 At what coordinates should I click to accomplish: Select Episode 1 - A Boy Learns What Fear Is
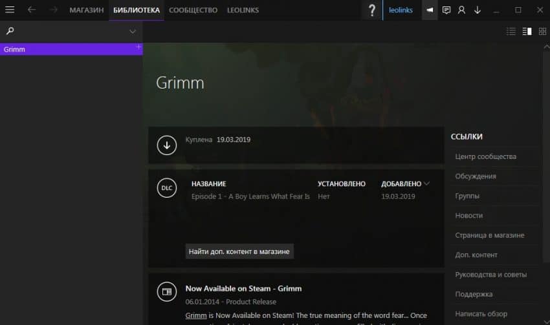tap(250, 196)
